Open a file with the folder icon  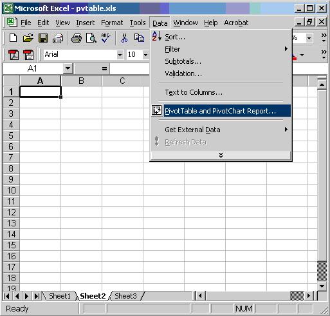click(x=28, y=38)
